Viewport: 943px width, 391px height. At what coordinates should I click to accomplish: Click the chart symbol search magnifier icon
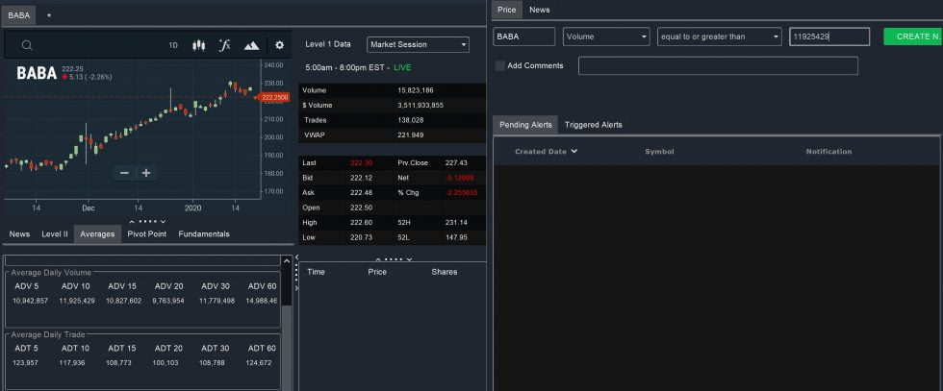pyautogui.click(x=27, y=45)
